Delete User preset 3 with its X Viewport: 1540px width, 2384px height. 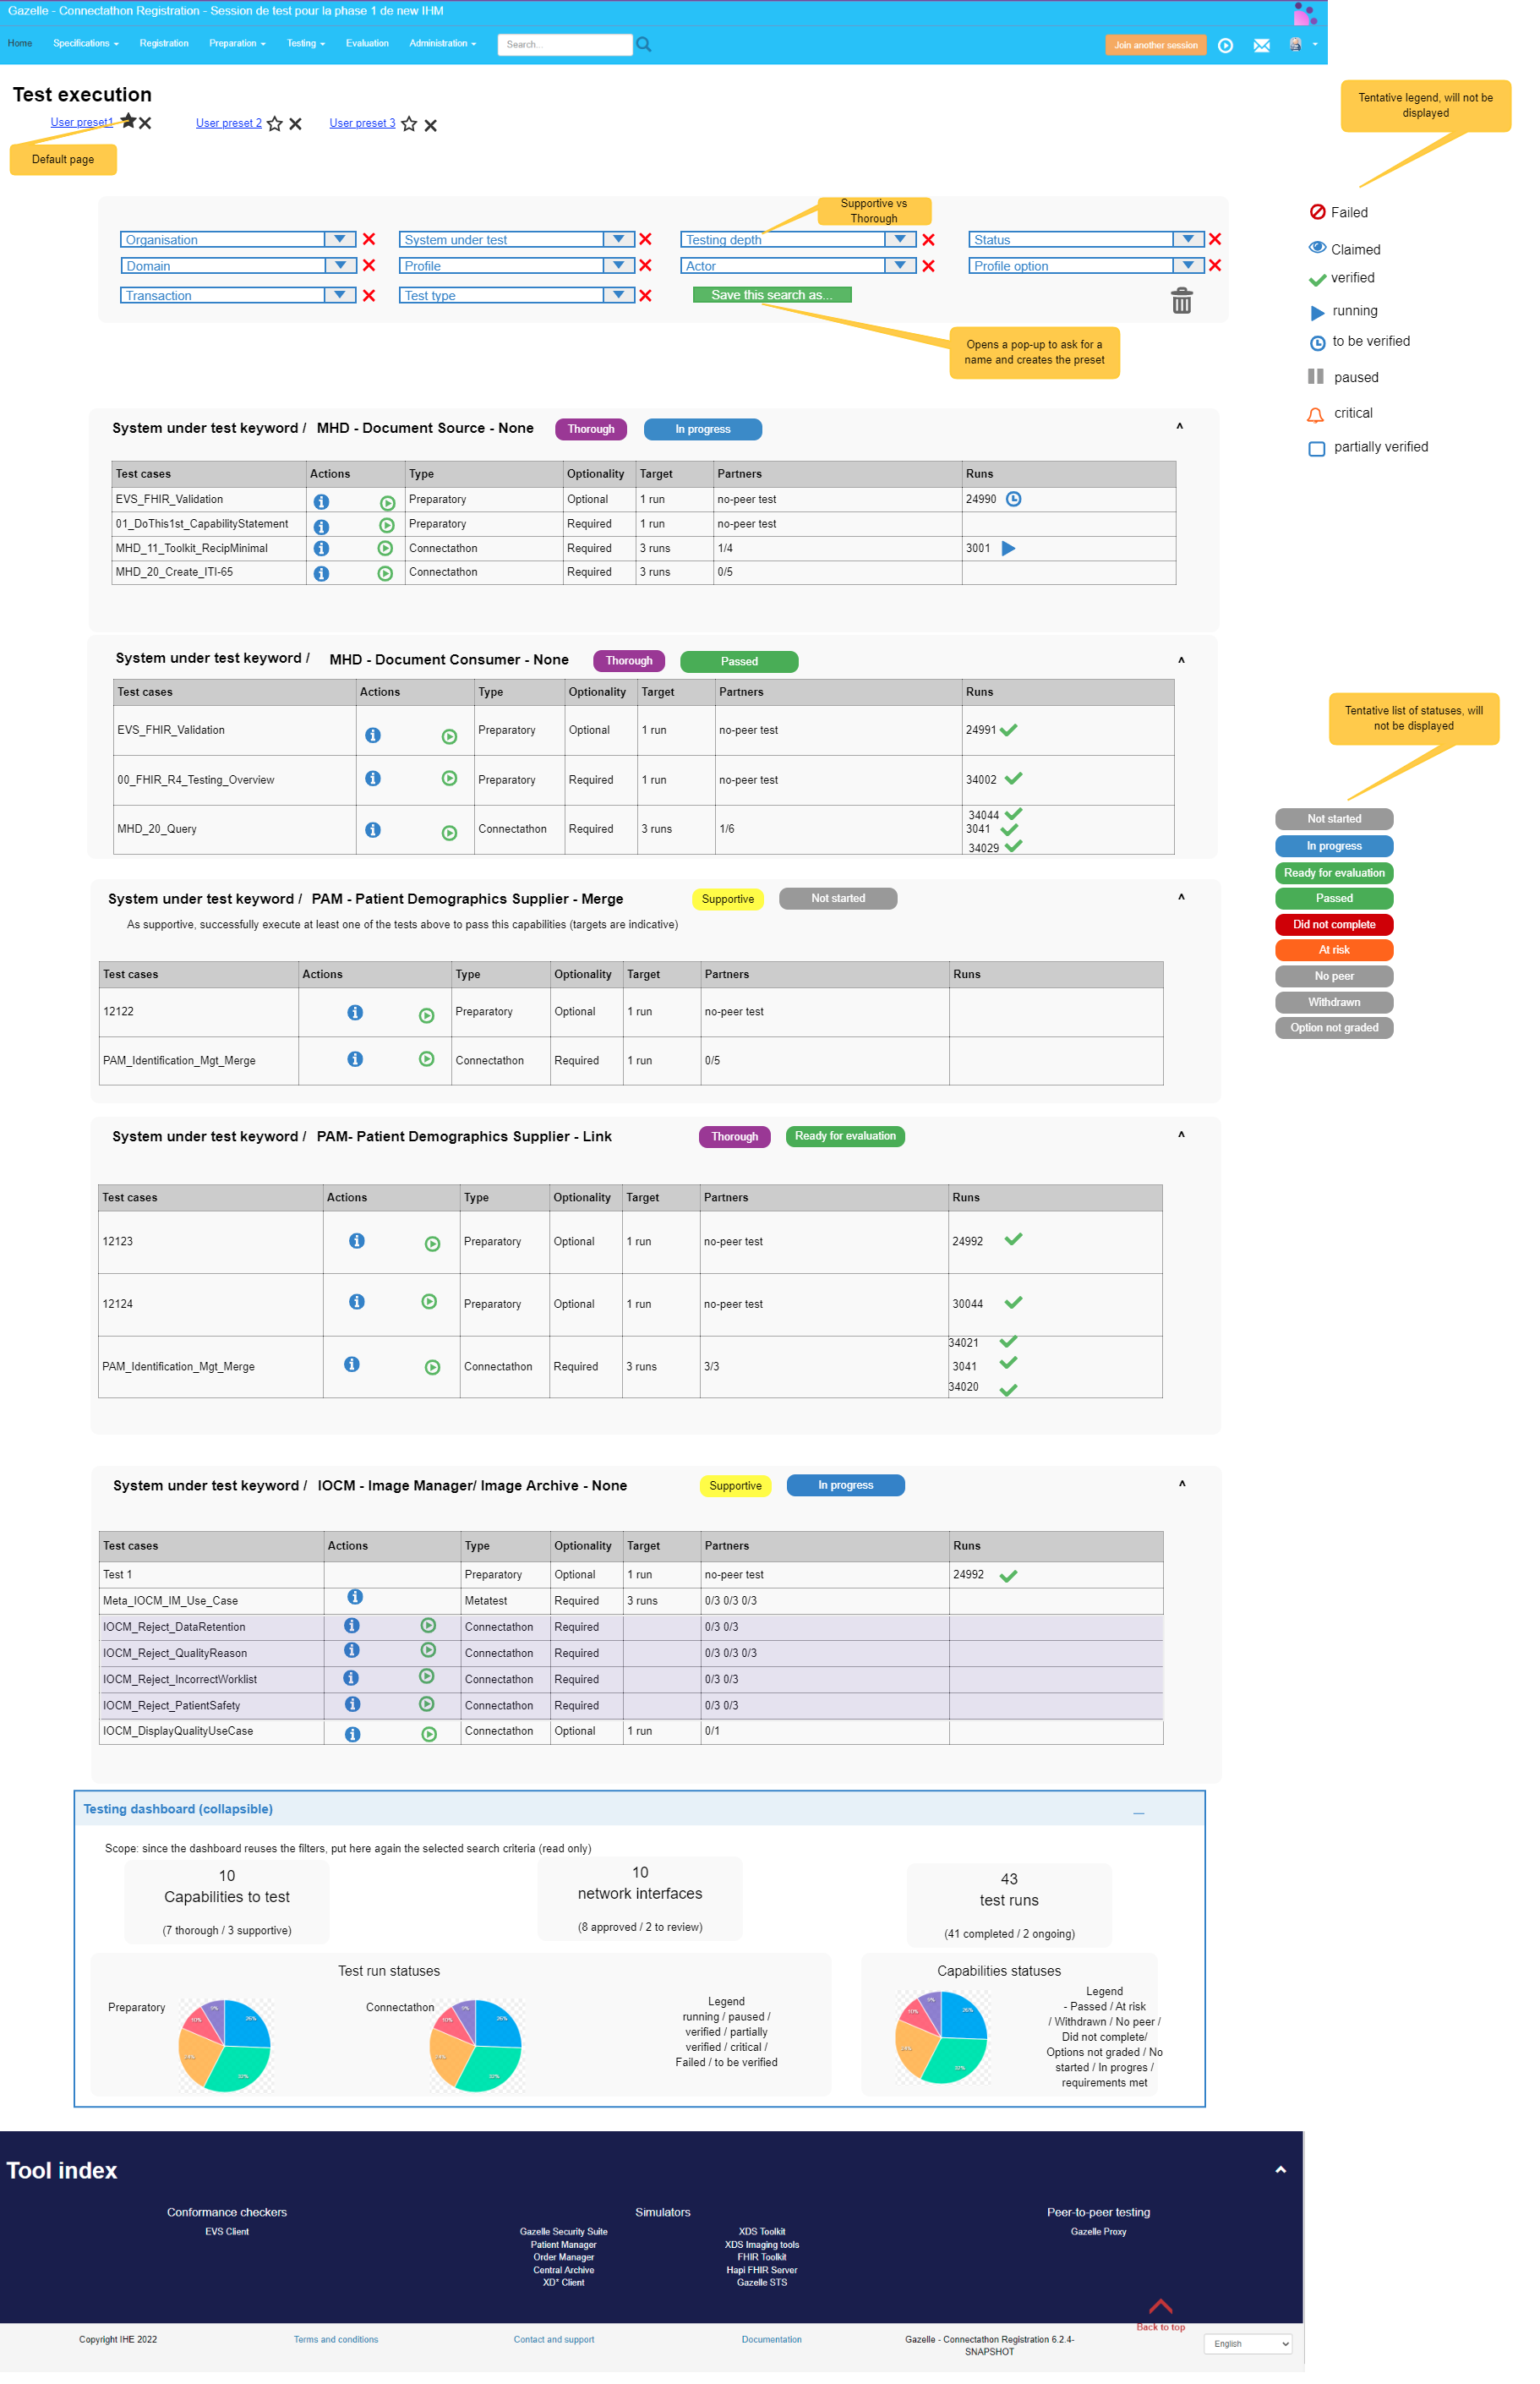pos(431,125)
